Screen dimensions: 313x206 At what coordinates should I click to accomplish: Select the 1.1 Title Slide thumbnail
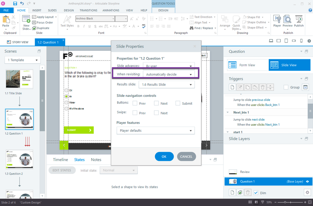pos(19,79)
